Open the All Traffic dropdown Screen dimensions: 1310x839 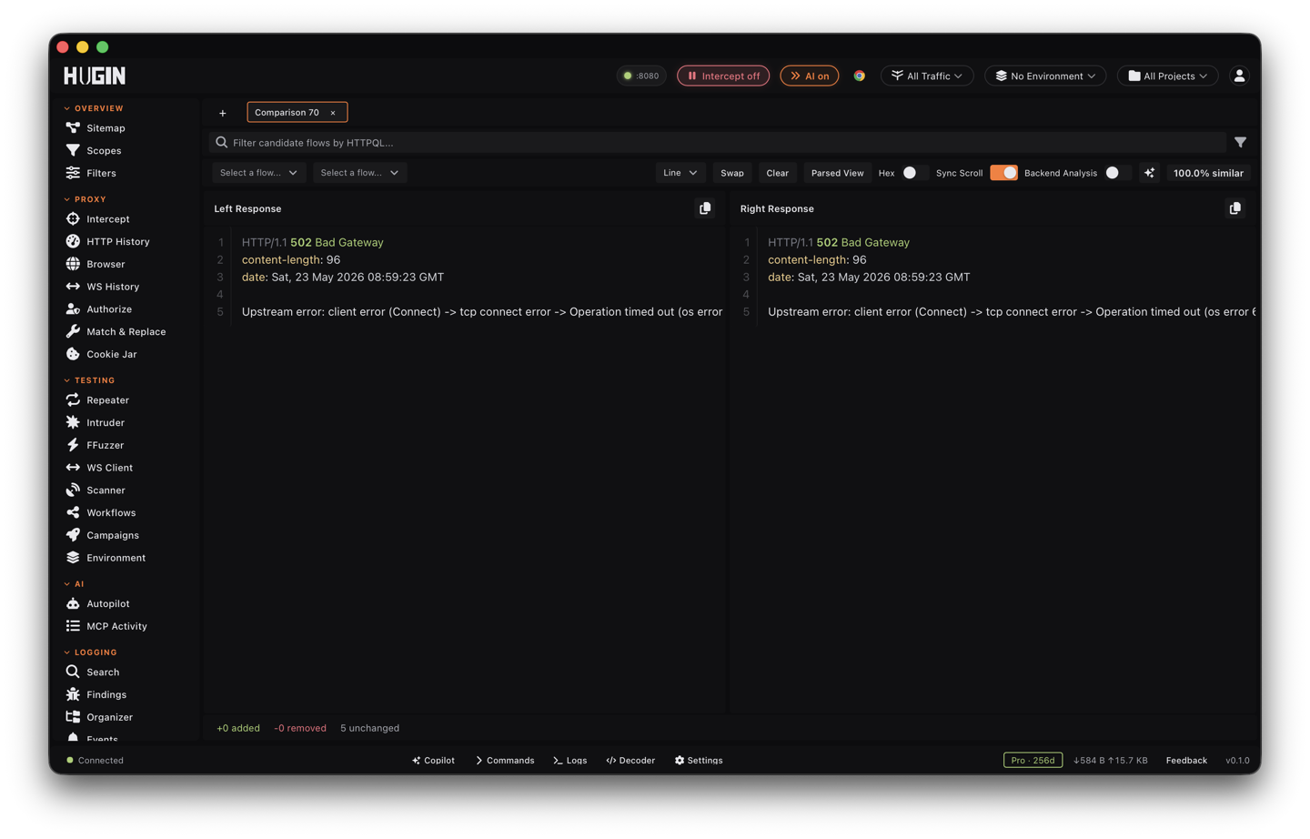[927, 76]
